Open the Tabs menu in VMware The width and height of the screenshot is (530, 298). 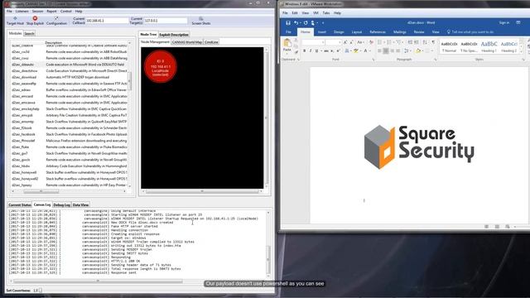(326, 13)
